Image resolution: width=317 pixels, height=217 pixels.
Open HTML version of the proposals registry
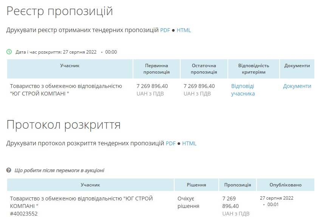[x=184, y=30]
